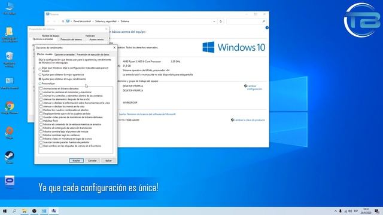The height and width of the screenshot is (215, 383).
Task: Go up one level in the Sistema window
Action: (63, 21)
